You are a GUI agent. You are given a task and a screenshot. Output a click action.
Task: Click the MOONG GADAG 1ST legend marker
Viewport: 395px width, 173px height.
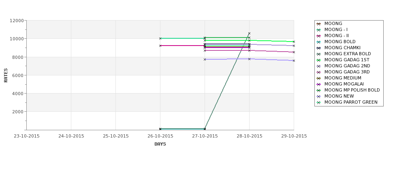point(319,60)
